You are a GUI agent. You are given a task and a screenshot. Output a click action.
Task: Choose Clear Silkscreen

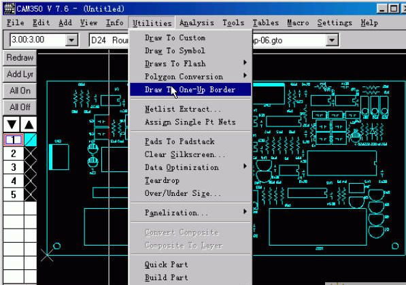pos(190,154)
